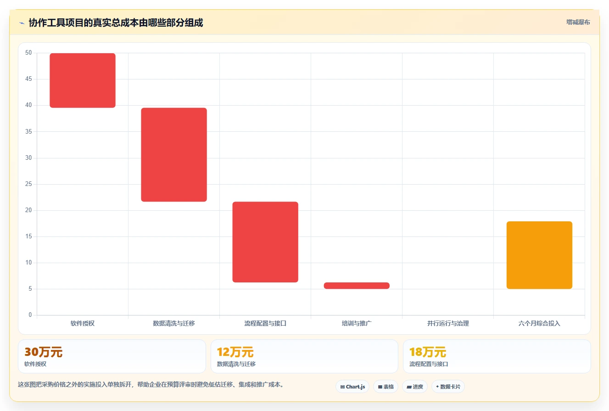Click the y-axis value 50
Screen dimensions: 609x411
28,53
